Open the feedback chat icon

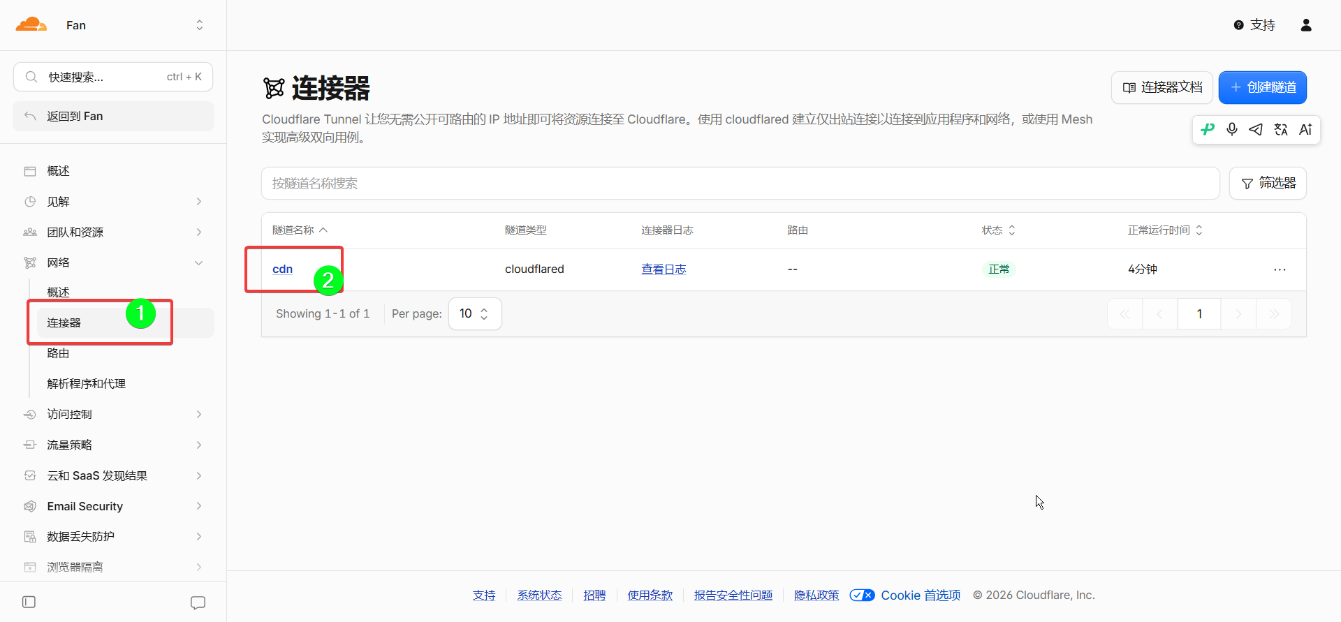(x=198, y=602)
